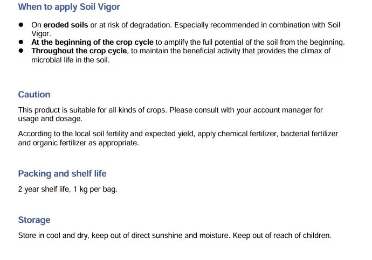Click the "When to apply Soil Vigor" heading
This screenshot has width=372, height=260.
click(x=69, y=7)
